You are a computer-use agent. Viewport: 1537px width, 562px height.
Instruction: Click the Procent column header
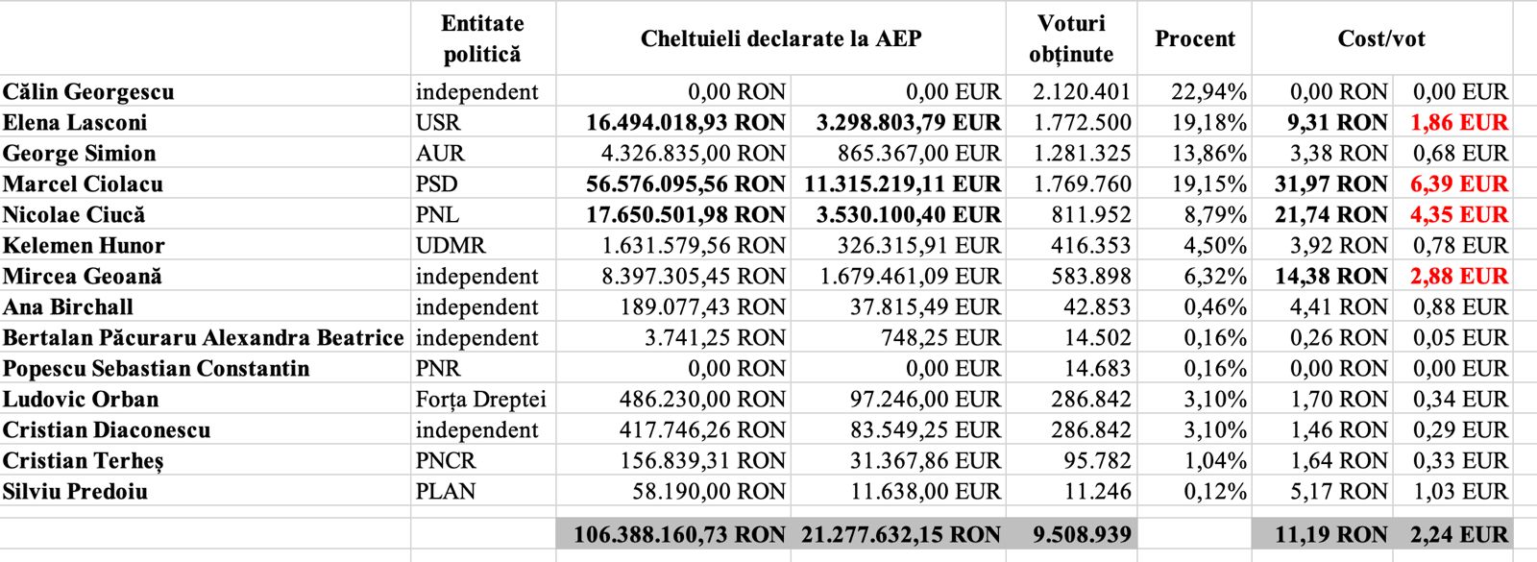tap(1194, 38)
